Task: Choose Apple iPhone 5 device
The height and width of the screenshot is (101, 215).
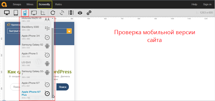Action: coord(36,55)
